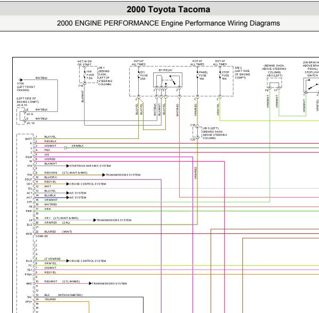319x313 pixels.
Task: Click 'CRUISE CONTROL SYSTEM' on the LT GRN/RED wire
Action: (88, 261)
